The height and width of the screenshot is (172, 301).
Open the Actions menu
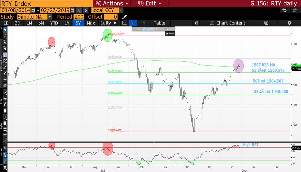(112, 4)
